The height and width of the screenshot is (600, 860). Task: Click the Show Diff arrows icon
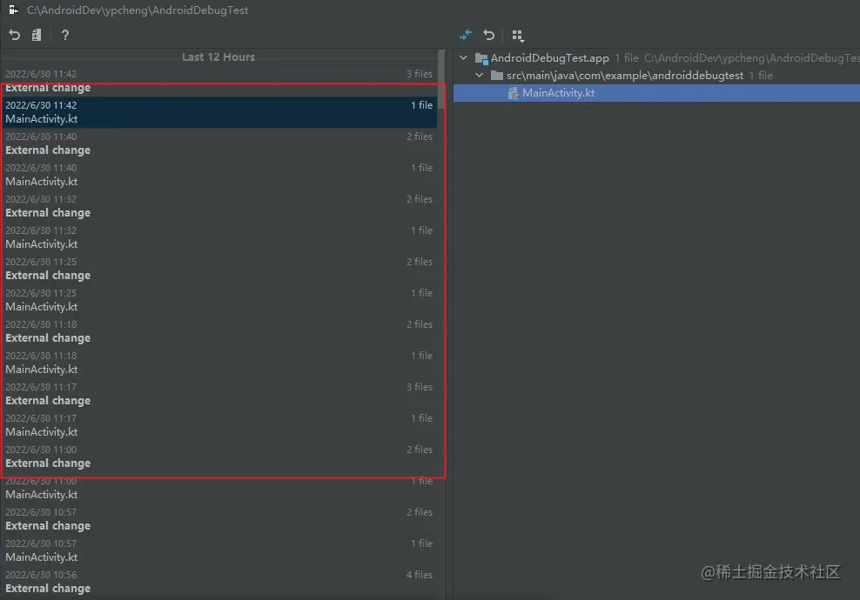coord(466,35)
